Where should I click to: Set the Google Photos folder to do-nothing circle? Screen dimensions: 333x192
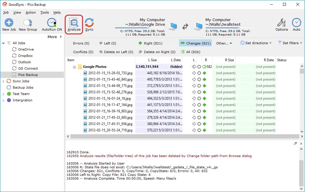[x=199, y=67]
